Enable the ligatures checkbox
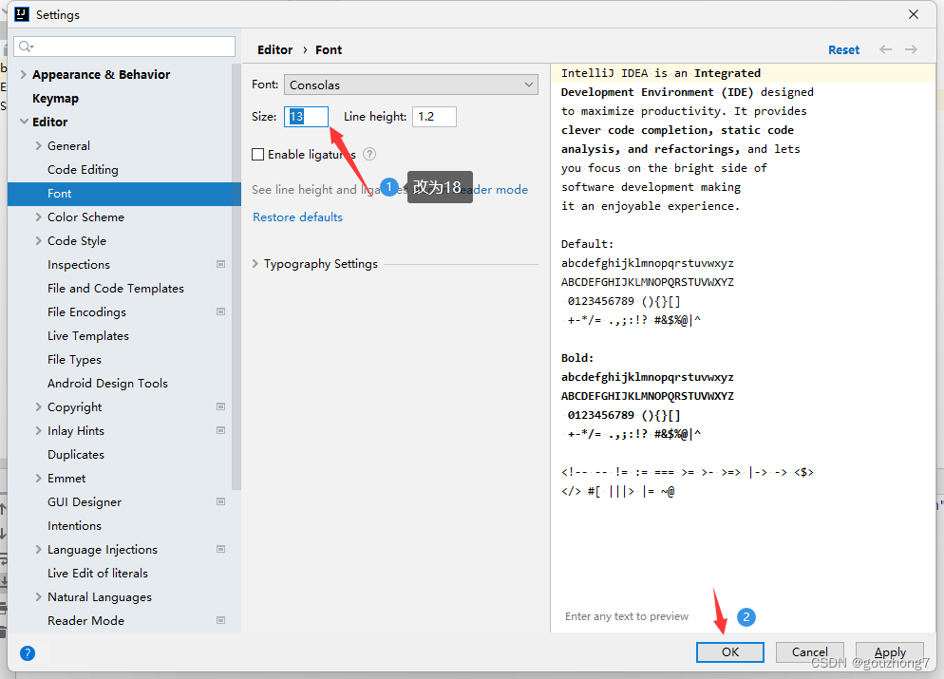944x679 pixels. [257, 155]
